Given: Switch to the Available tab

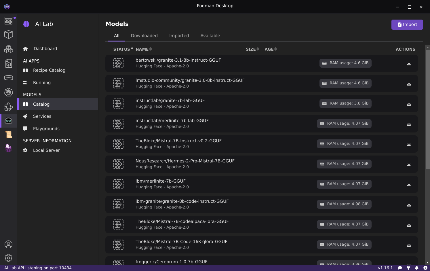Looking at the screenshot, I should coord(210,36).
